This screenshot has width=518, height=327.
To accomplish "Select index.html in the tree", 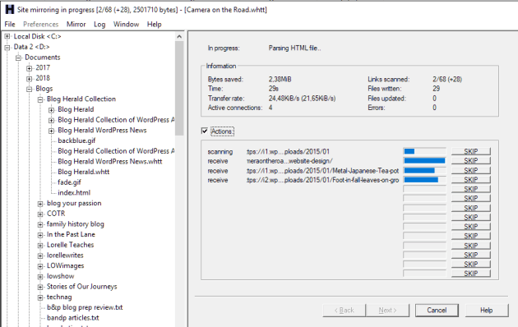I will click(74, 193).
